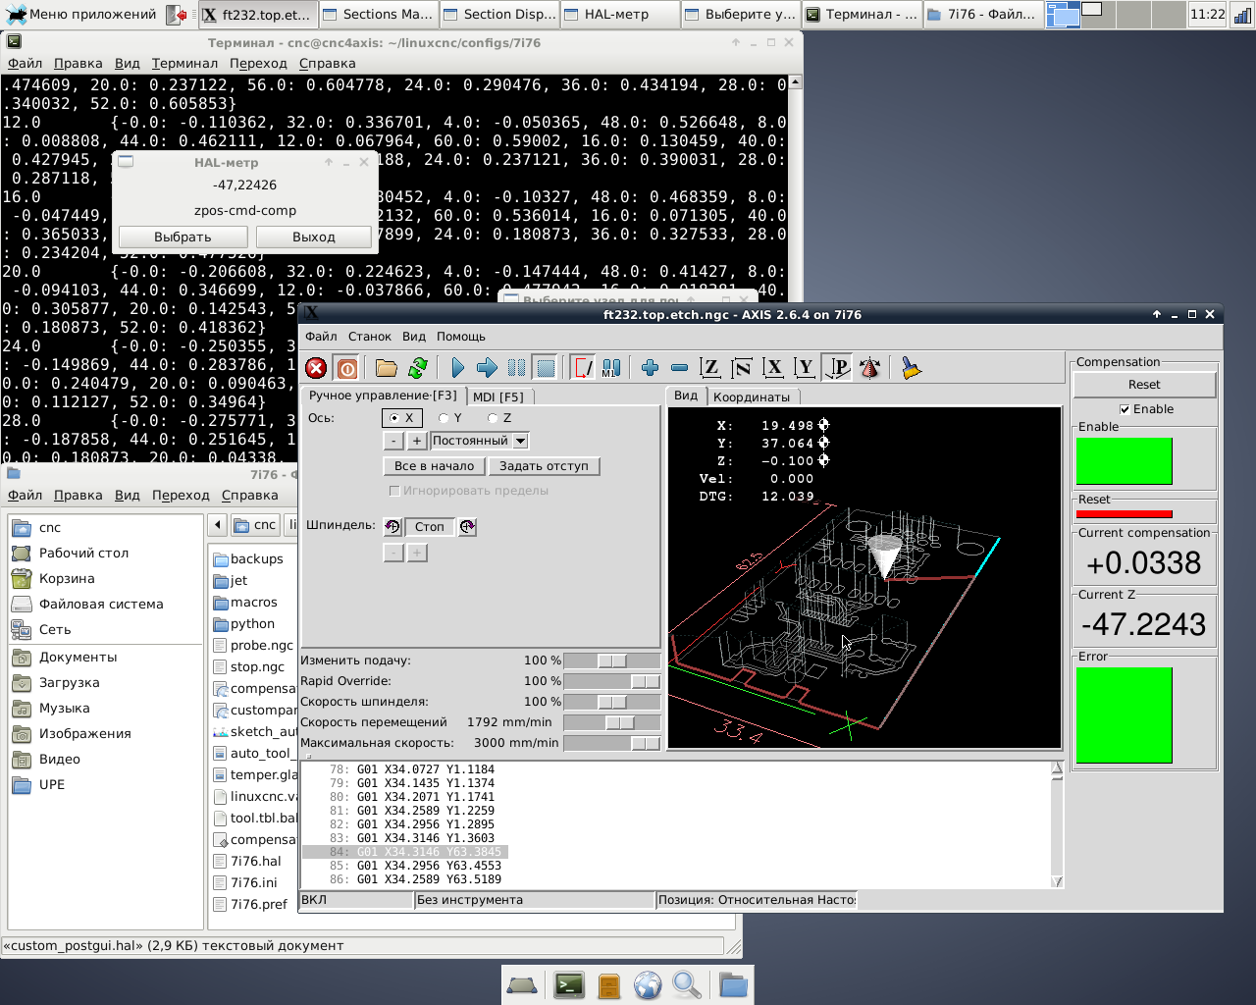The width and height of the screenshot is (1256, 1005).
Task: Toggle the machine power icon
Action: [x=346, y=368]
